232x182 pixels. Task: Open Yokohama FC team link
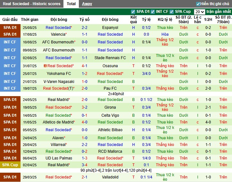click(59, 74)
